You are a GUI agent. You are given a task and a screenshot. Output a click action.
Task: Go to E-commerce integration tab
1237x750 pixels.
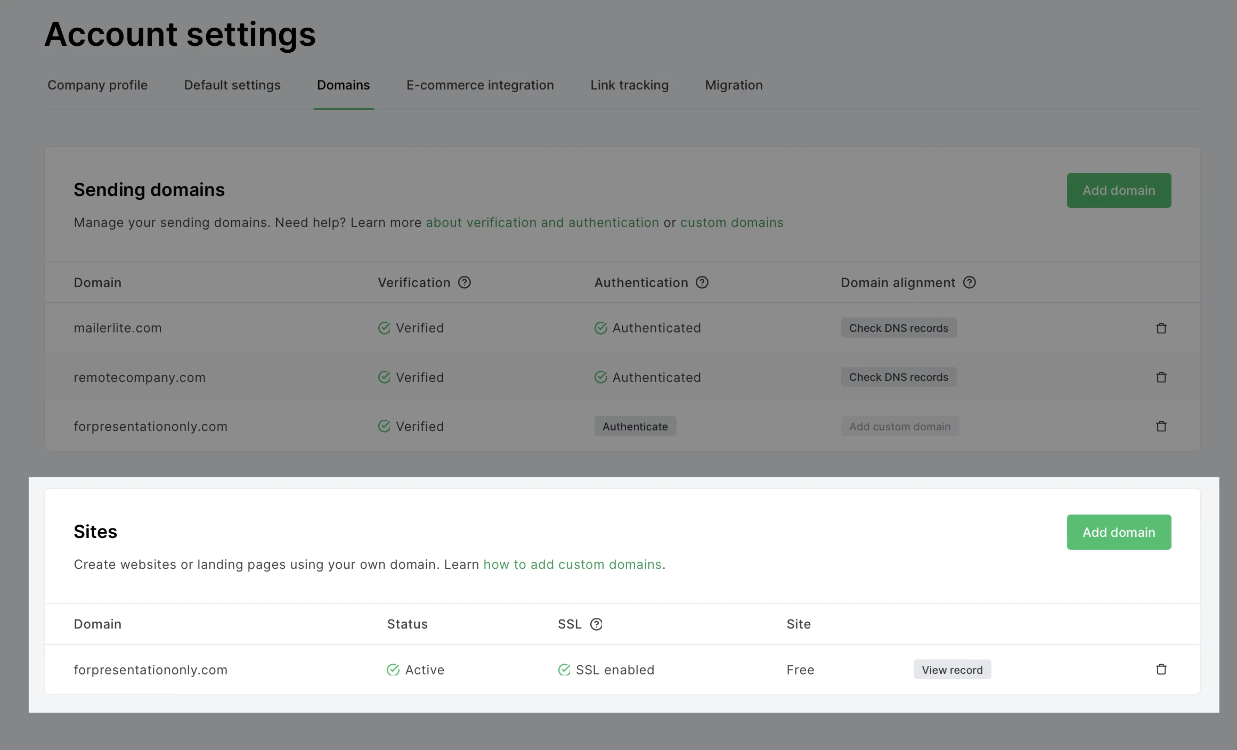(x=480, y=85)
